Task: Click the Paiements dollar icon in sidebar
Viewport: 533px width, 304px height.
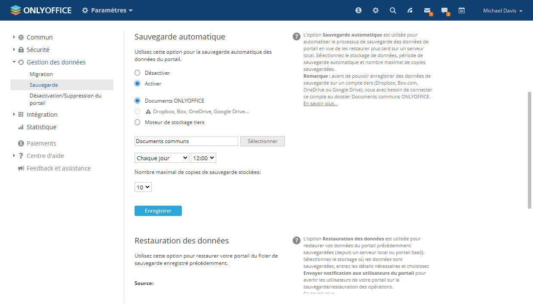Action: click(x=21, y=143)
